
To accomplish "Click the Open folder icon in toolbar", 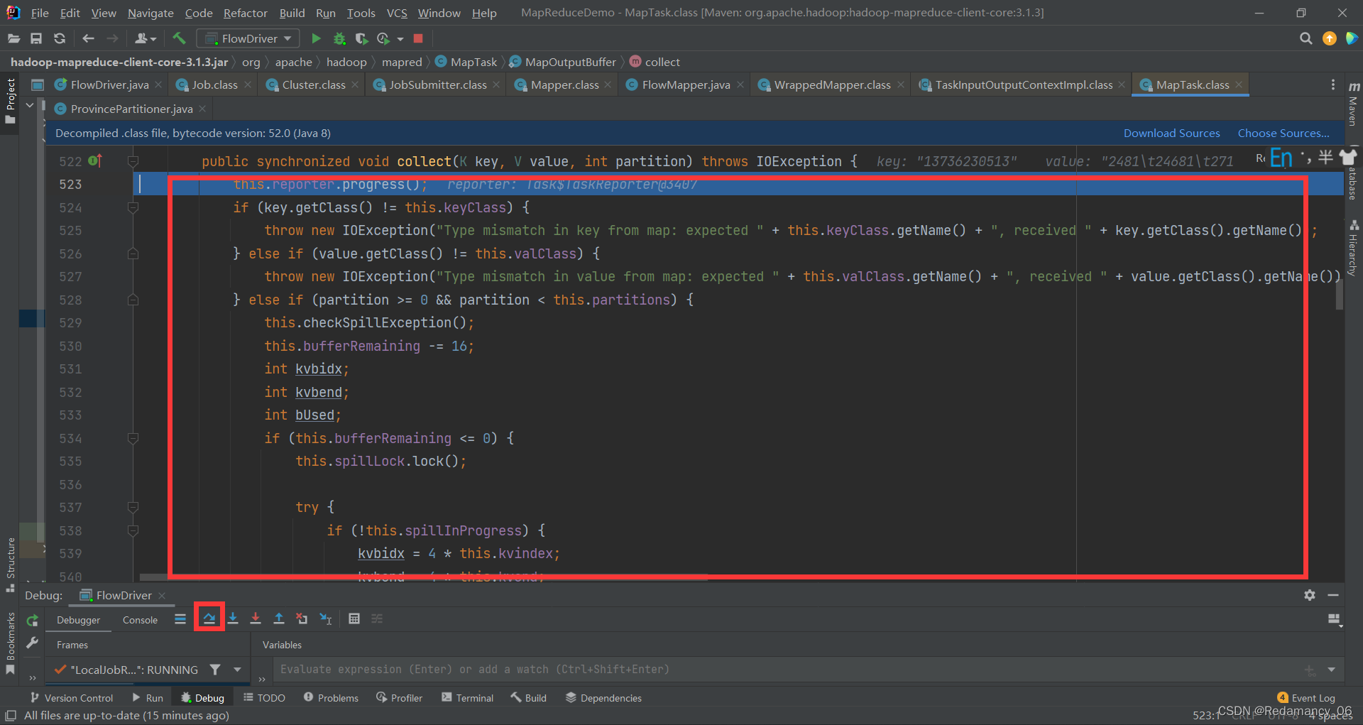I will coord(13,38).
